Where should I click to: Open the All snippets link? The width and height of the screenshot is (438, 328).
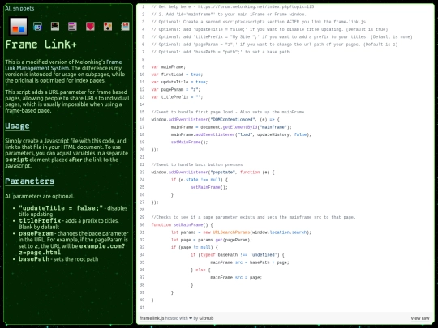click(19, 8)
